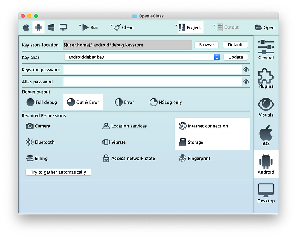297x238 pixels.
Task: Open the Android robot section in sidebar
Action: [266, 164]
